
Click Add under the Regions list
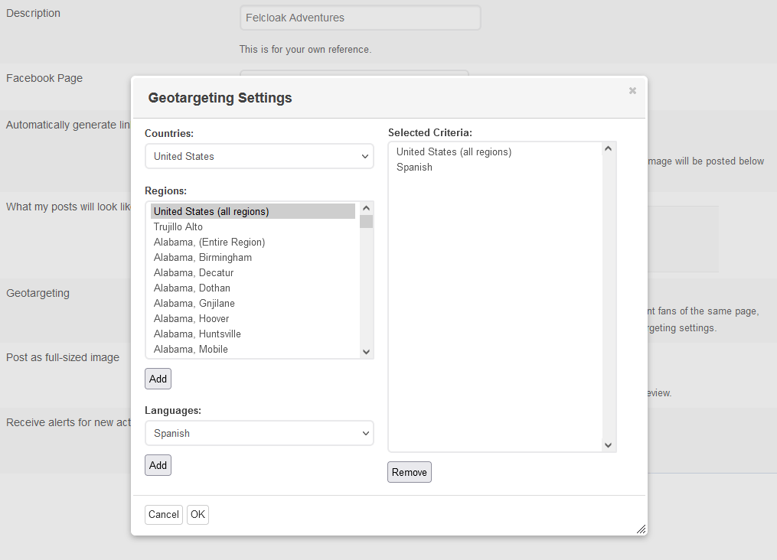[x=158, y=378]
